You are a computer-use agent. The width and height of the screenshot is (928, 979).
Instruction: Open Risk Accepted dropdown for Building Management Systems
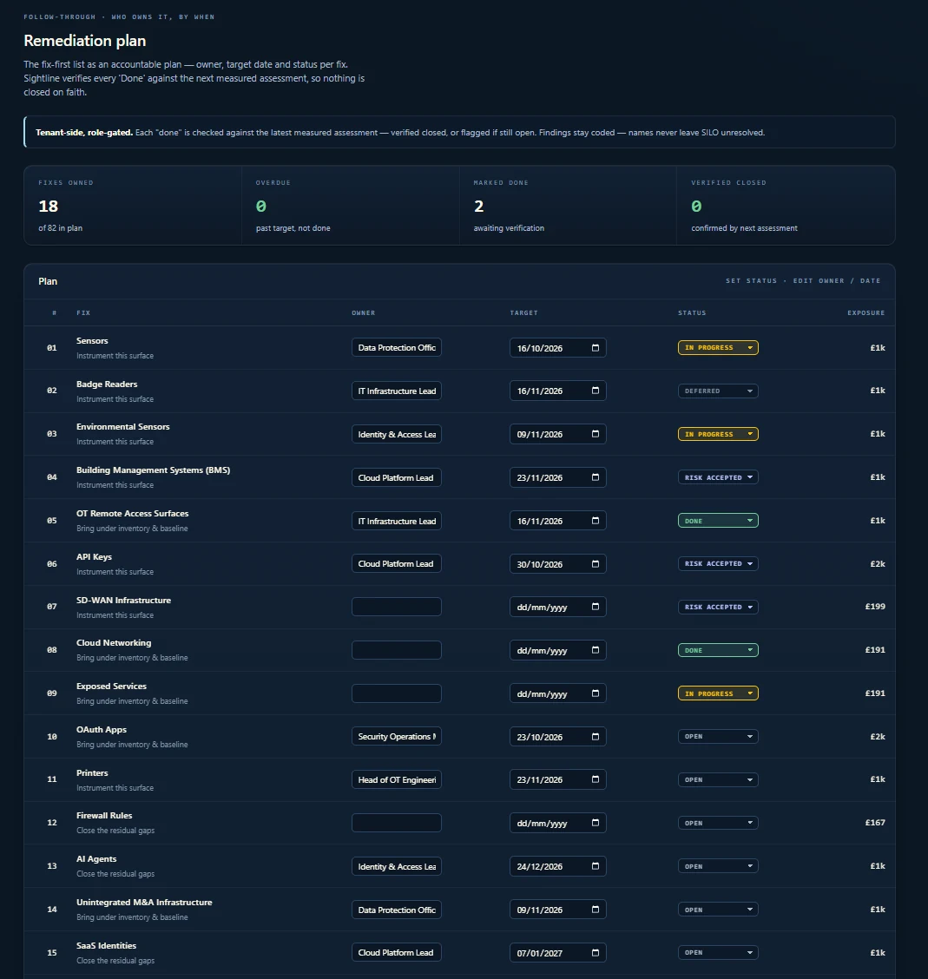[718, 477]
